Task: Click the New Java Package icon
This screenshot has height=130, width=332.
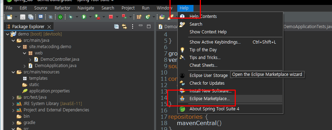Action: coord(139,17)
